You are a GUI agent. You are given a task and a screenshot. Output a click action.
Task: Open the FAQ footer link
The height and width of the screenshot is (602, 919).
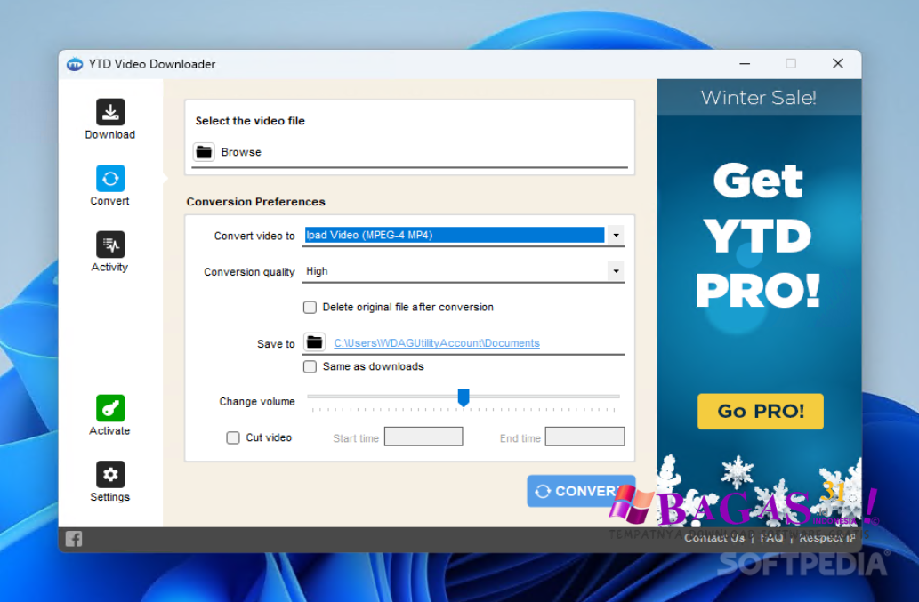[x=771, y=538]
